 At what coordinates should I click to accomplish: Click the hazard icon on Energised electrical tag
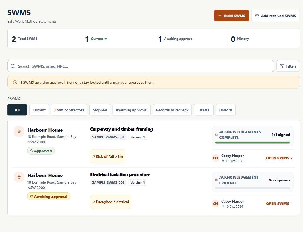pyautogui.click(x=94, y=202)
